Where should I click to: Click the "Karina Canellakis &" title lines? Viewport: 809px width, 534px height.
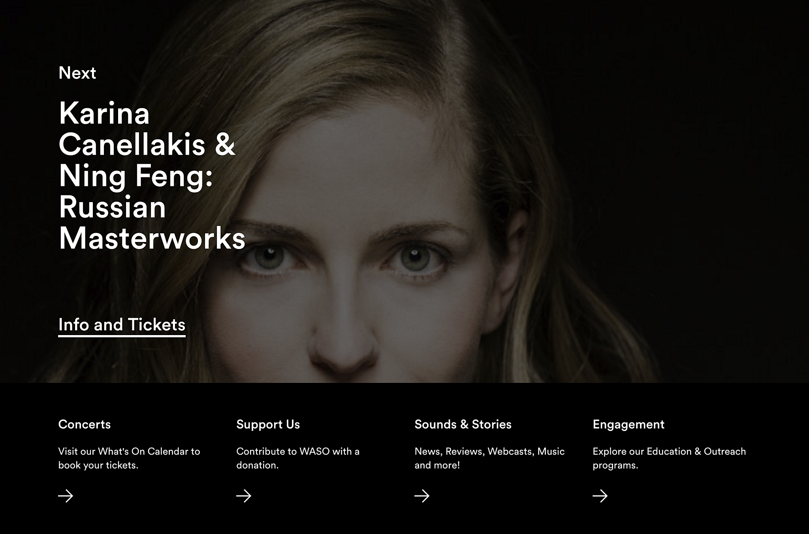tap(147, 129)
